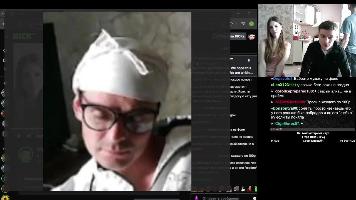
Task: Unpin the pinned chat message
Action: [249, 61]
